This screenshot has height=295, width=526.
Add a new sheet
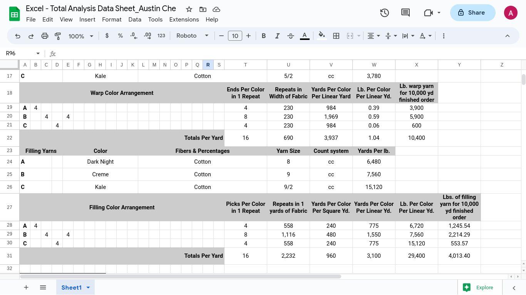(26, 287)
